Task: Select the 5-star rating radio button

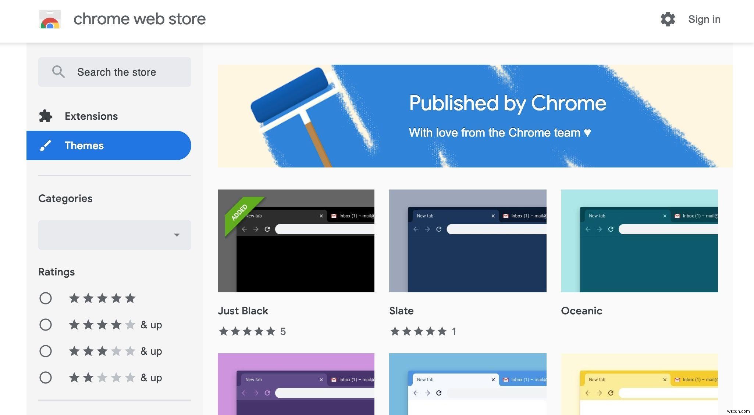Action: 46,297
